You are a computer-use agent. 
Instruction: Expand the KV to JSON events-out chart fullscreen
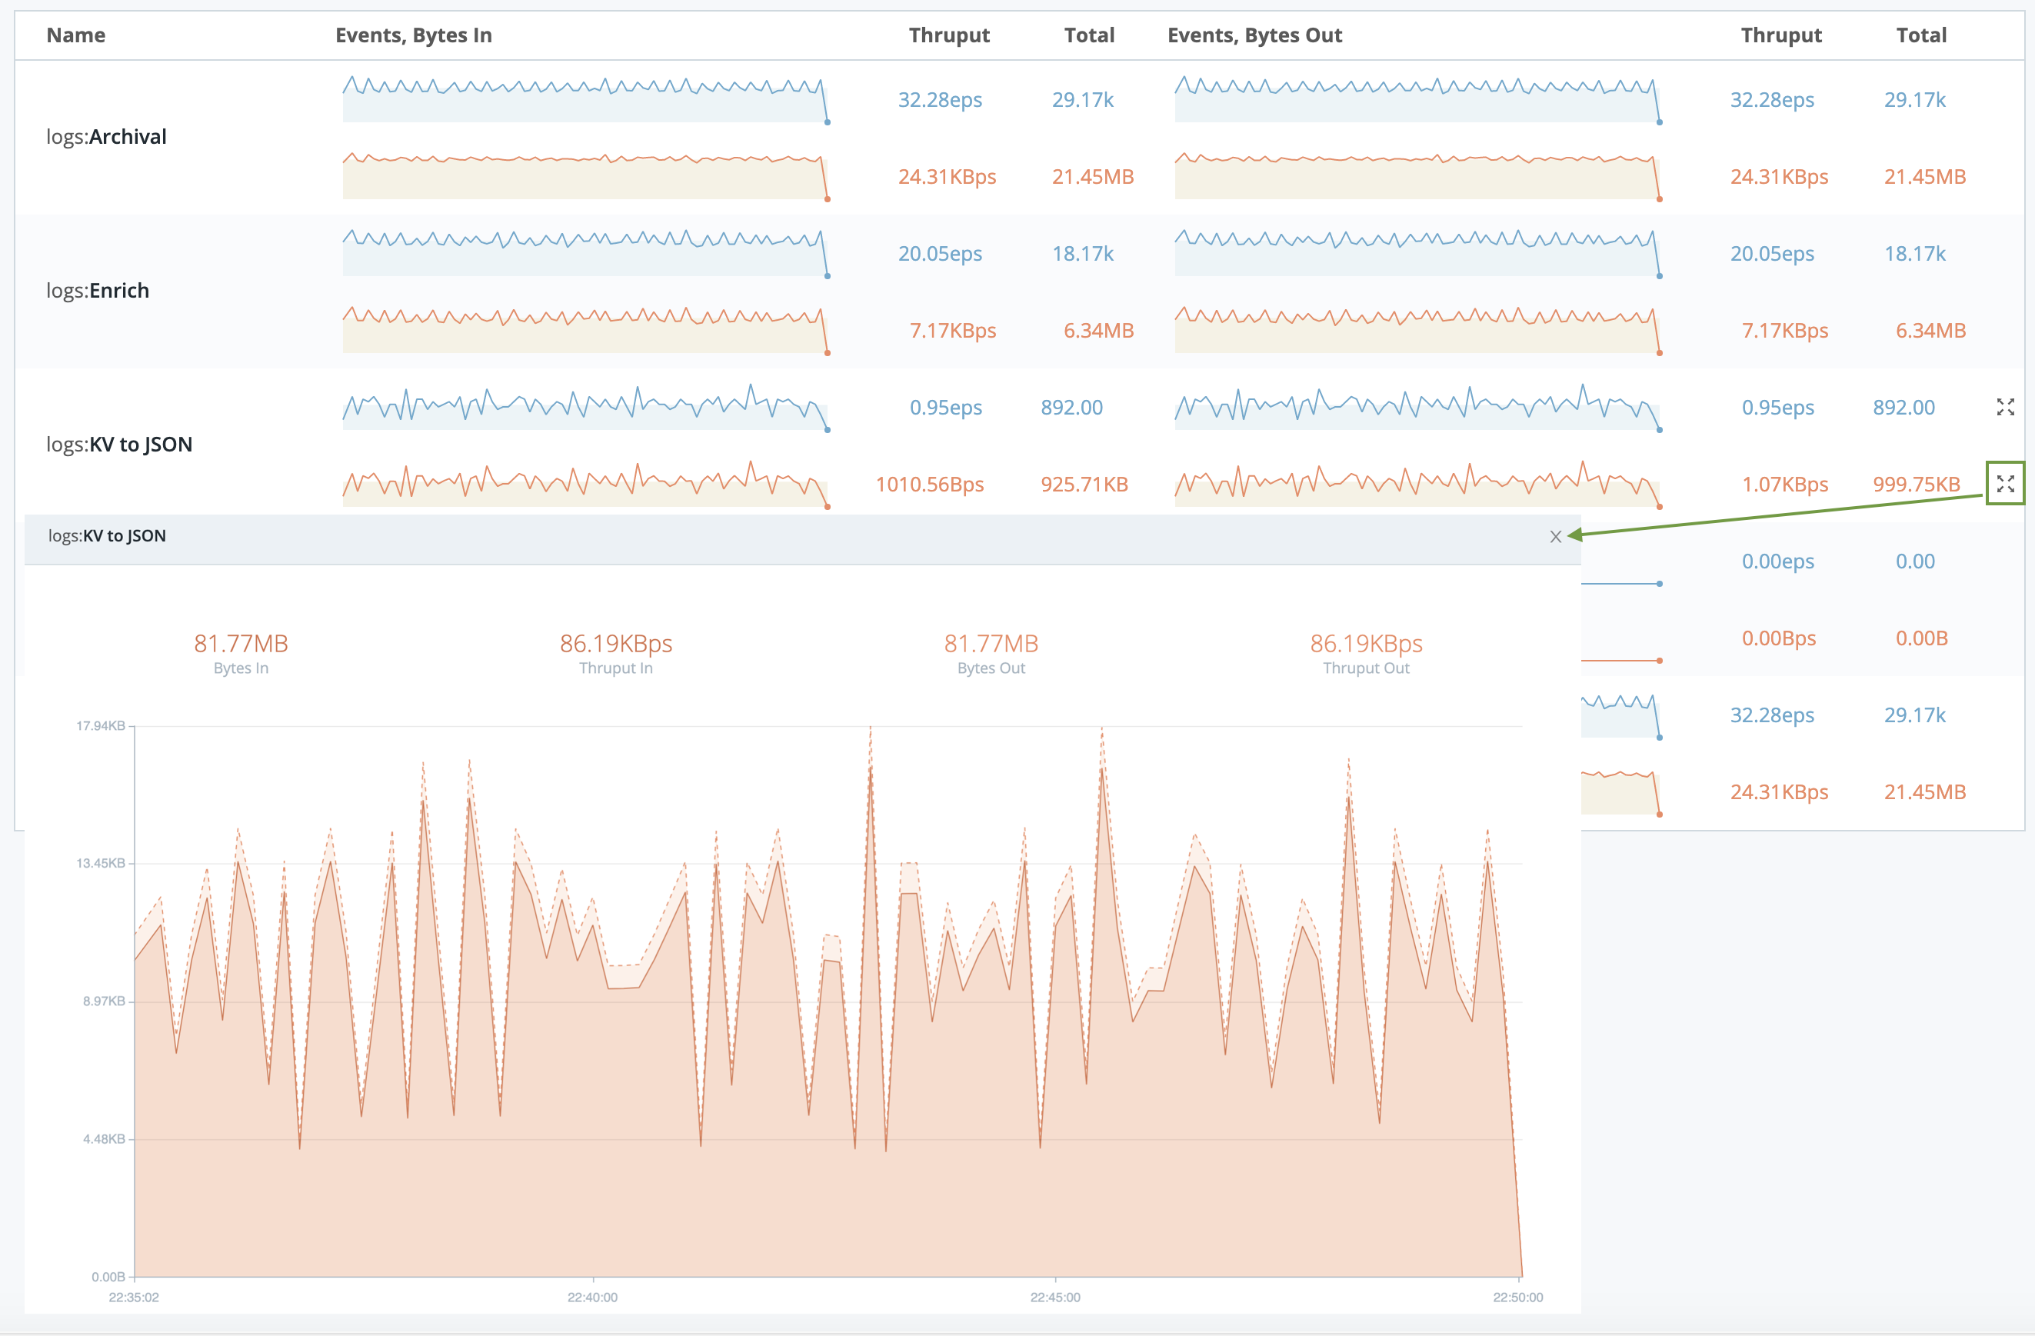(2006, 407)
